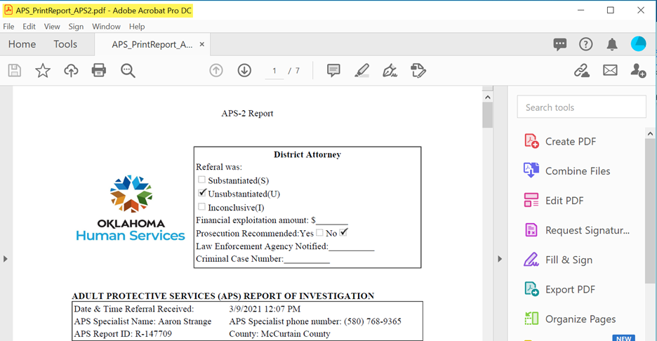Open the user account avatar
Viewport: 657px width, 341px height.
[639, 44]
